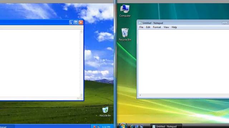Open the Help menu in Vista Notepad

point(174,27)
